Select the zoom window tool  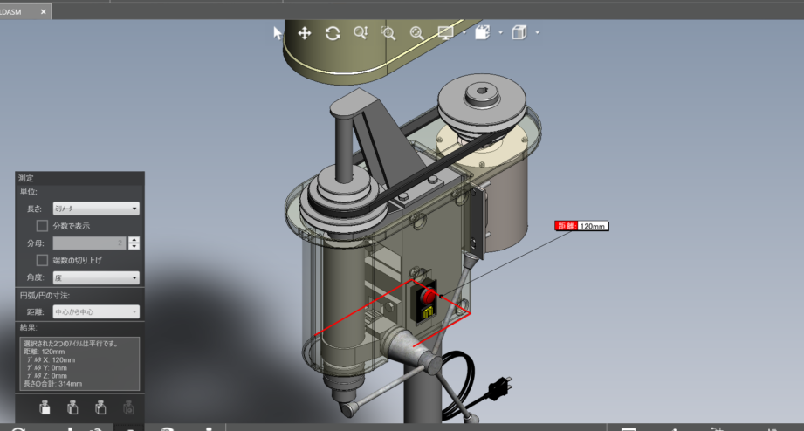point(388,33)
